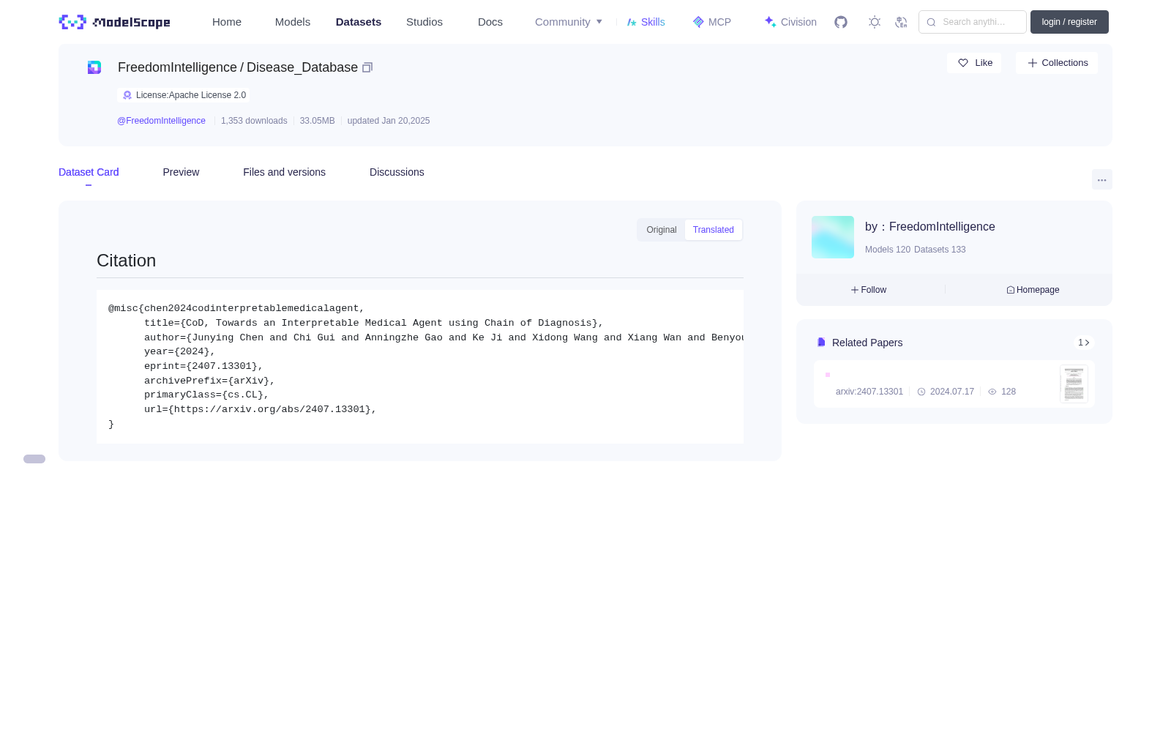Click the floating side handle pill
Image resolution: width=1171 pixels, height=732 pixels.
click(34, 459)
